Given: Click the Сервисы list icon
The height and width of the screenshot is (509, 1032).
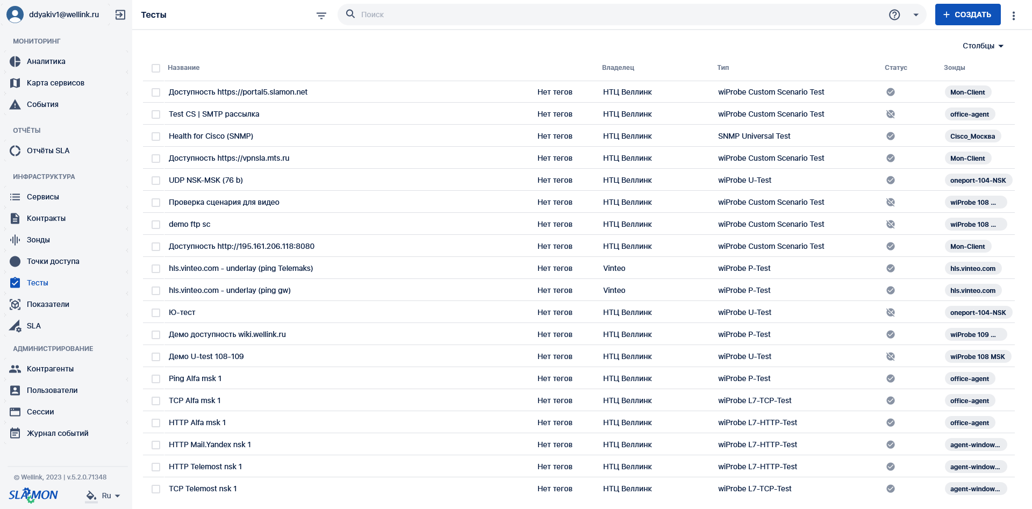Looking at the screenshot, I should 15,197.
